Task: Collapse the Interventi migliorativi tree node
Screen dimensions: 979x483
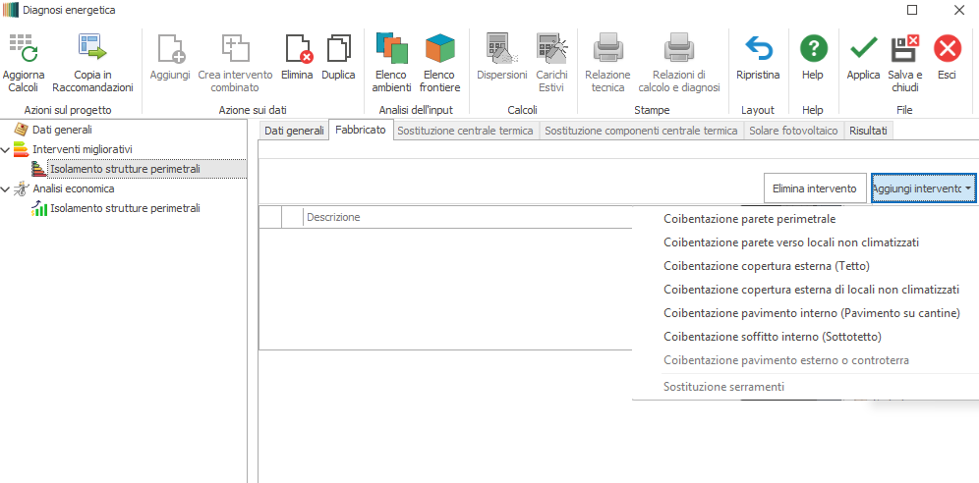Action: pyautogui.click(x=7, y=149)
